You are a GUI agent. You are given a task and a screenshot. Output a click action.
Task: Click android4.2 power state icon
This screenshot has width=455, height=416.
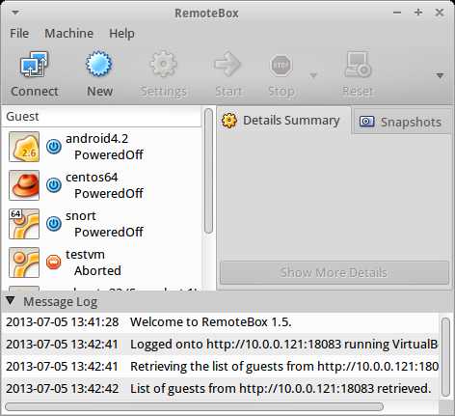point(54,147)
